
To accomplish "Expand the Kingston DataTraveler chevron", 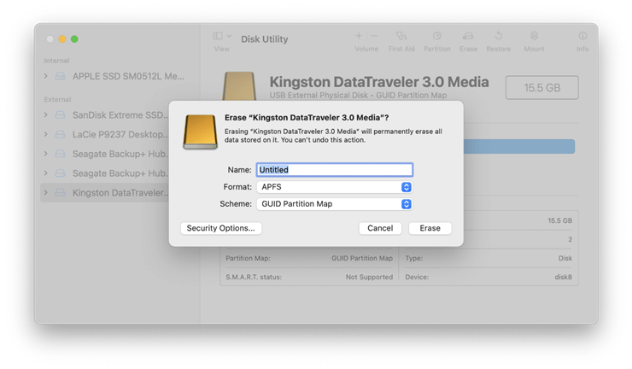I will point(46,193).
